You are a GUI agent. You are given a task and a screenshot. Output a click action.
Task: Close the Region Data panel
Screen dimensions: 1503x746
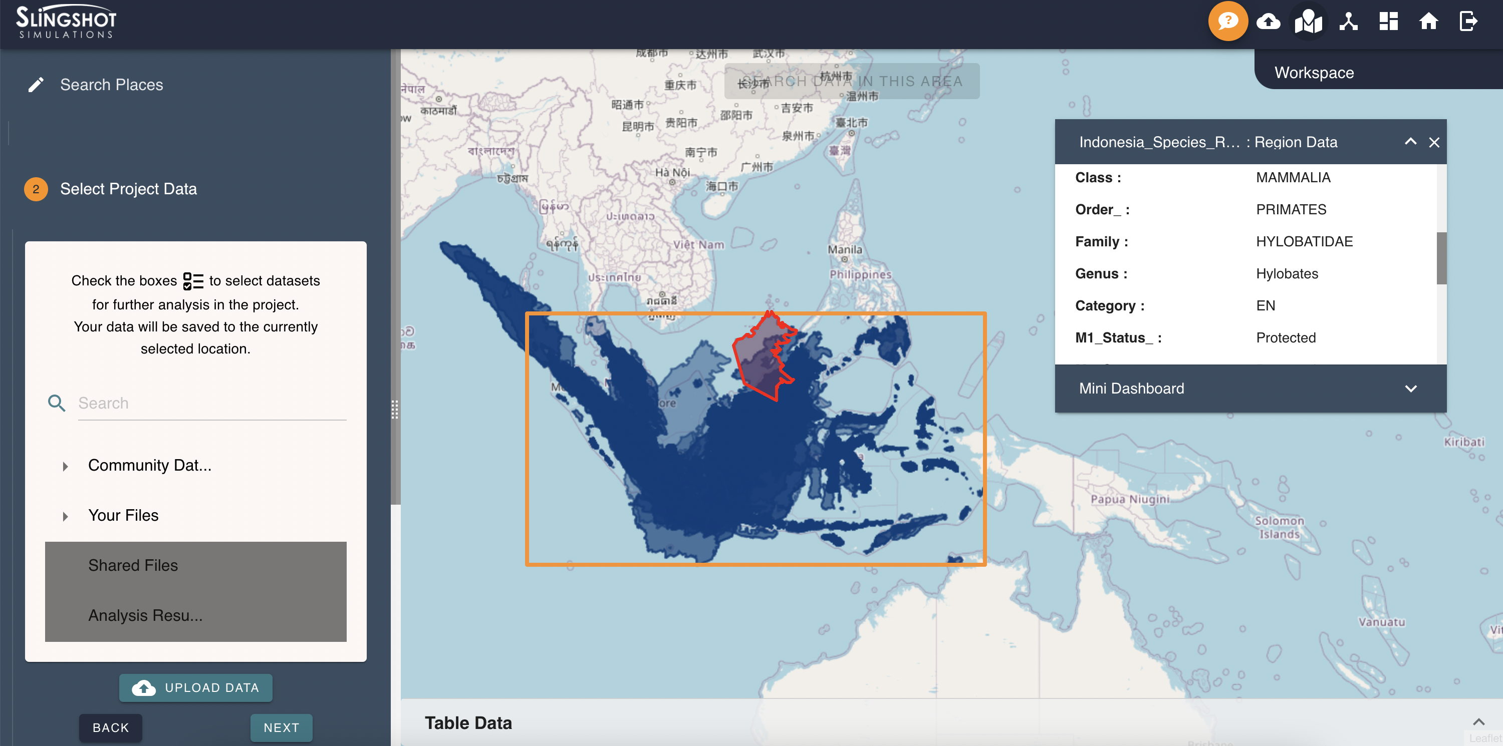(x=1434, y=142)
